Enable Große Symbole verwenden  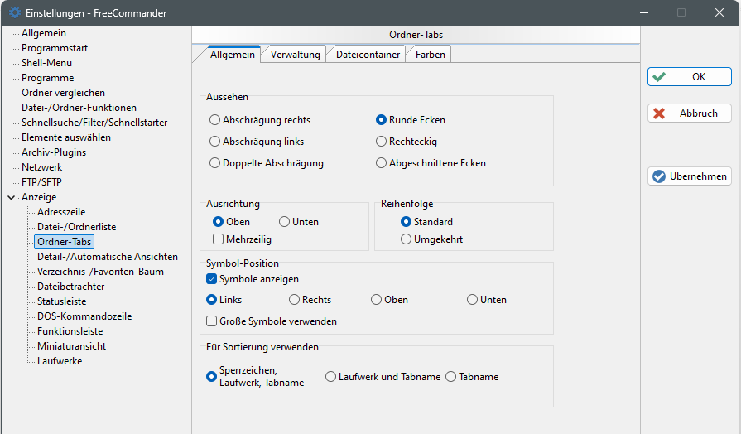(212, 321)
